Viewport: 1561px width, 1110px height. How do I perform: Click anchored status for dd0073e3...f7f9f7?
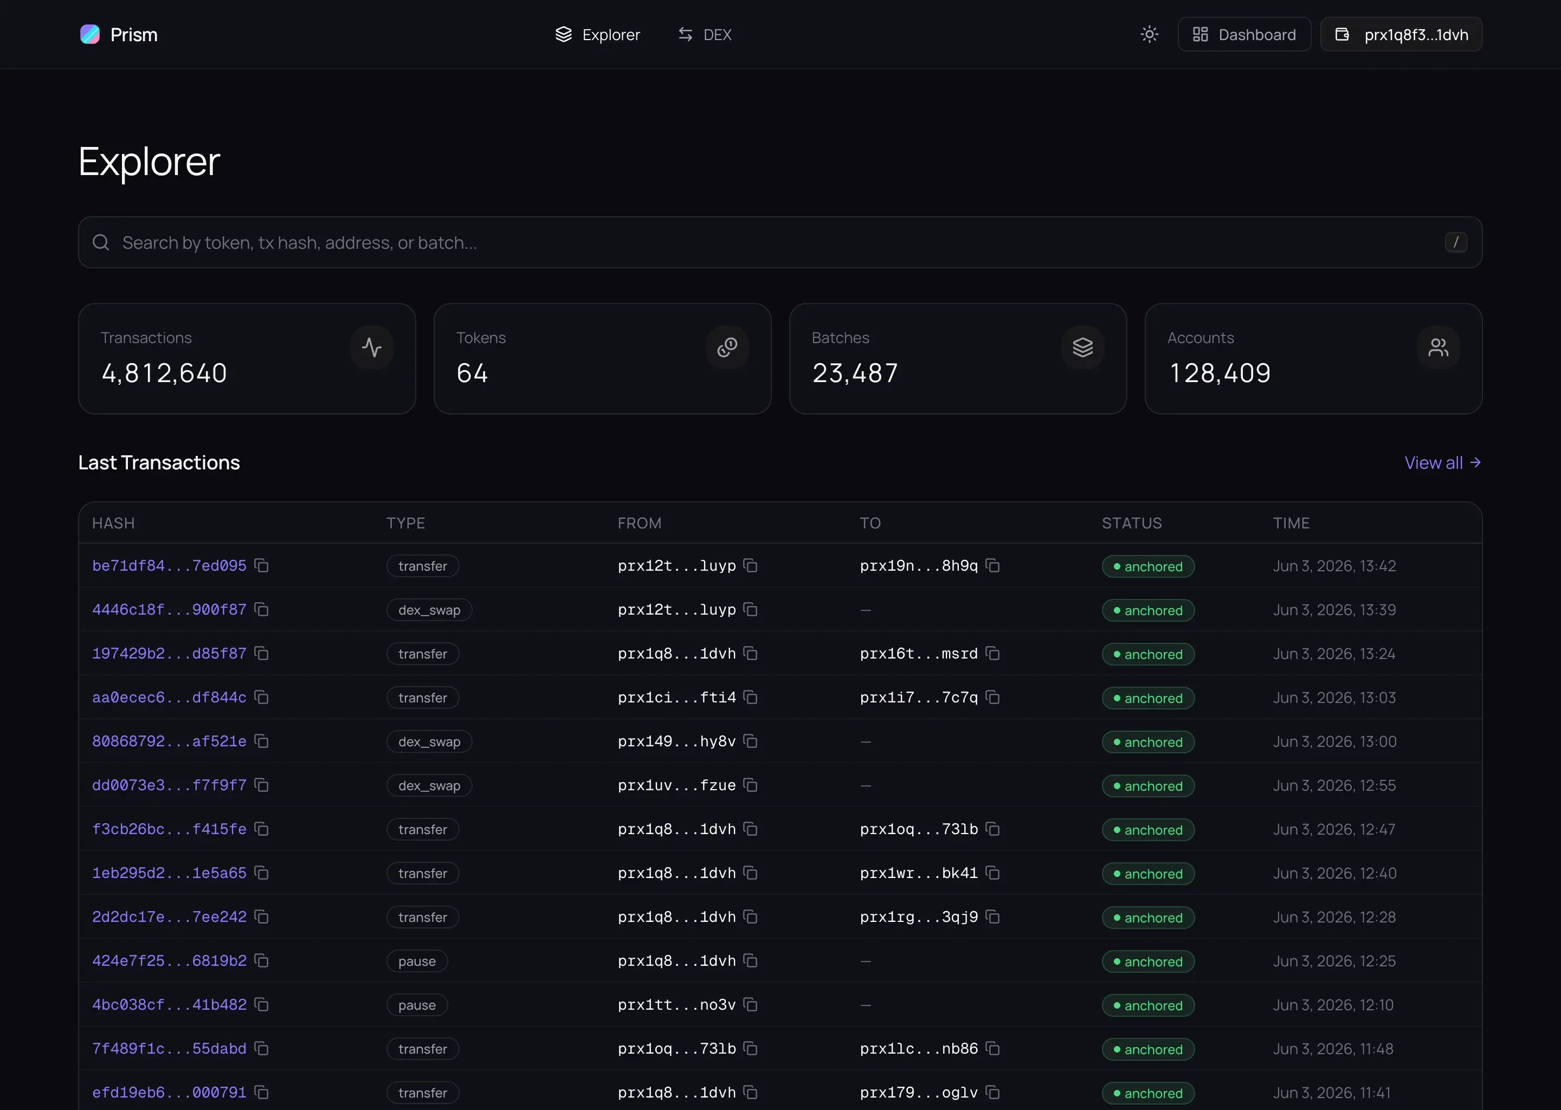(1147, 785)
